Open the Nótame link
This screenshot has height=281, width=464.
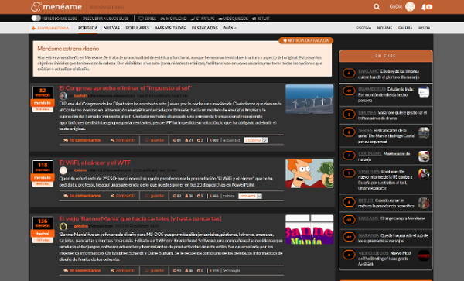point(384,28)
